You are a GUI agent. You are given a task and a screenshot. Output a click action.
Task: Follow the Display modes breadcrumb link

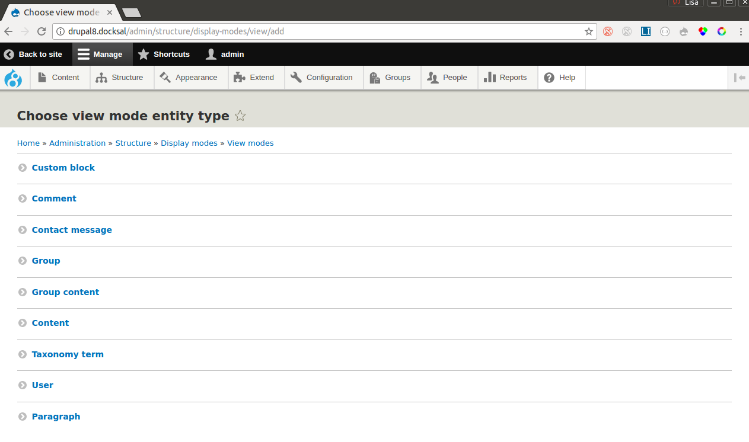[x=189, y=143]
